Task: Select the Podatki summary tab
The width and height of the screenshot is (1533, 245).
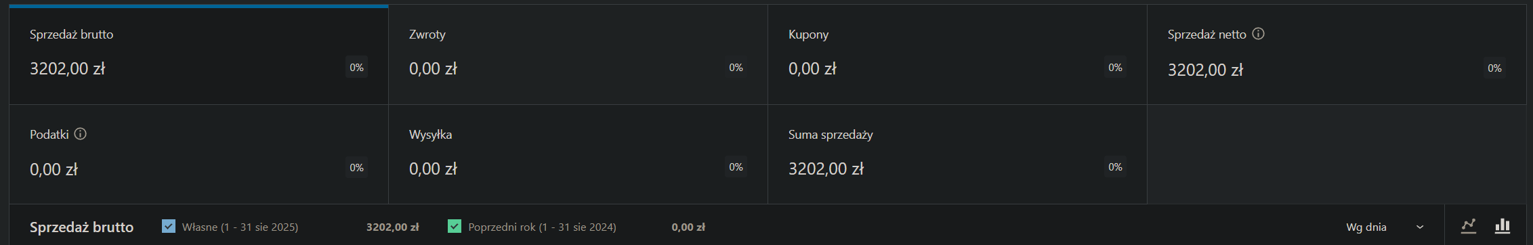Action: pos(198,154)
